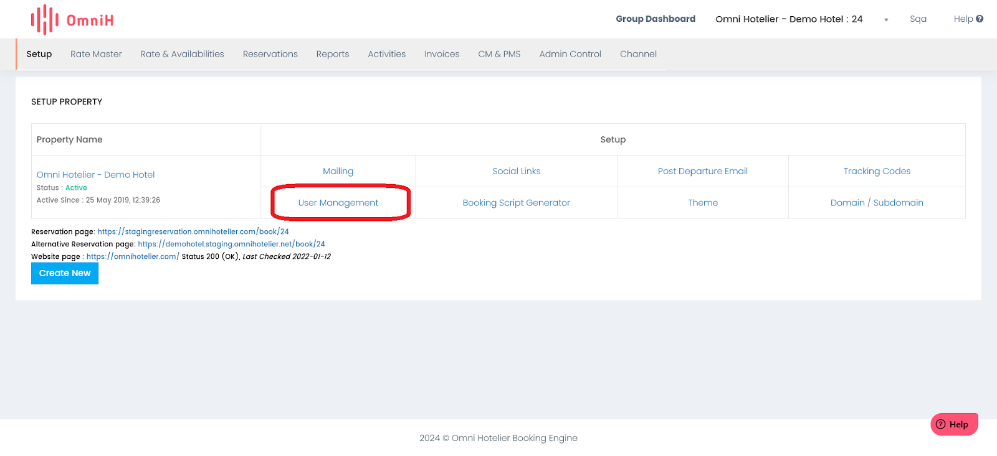This screenshot has width=997, height=456.
Task: Open Tracking Codes setup
Action: pos(877,171)
